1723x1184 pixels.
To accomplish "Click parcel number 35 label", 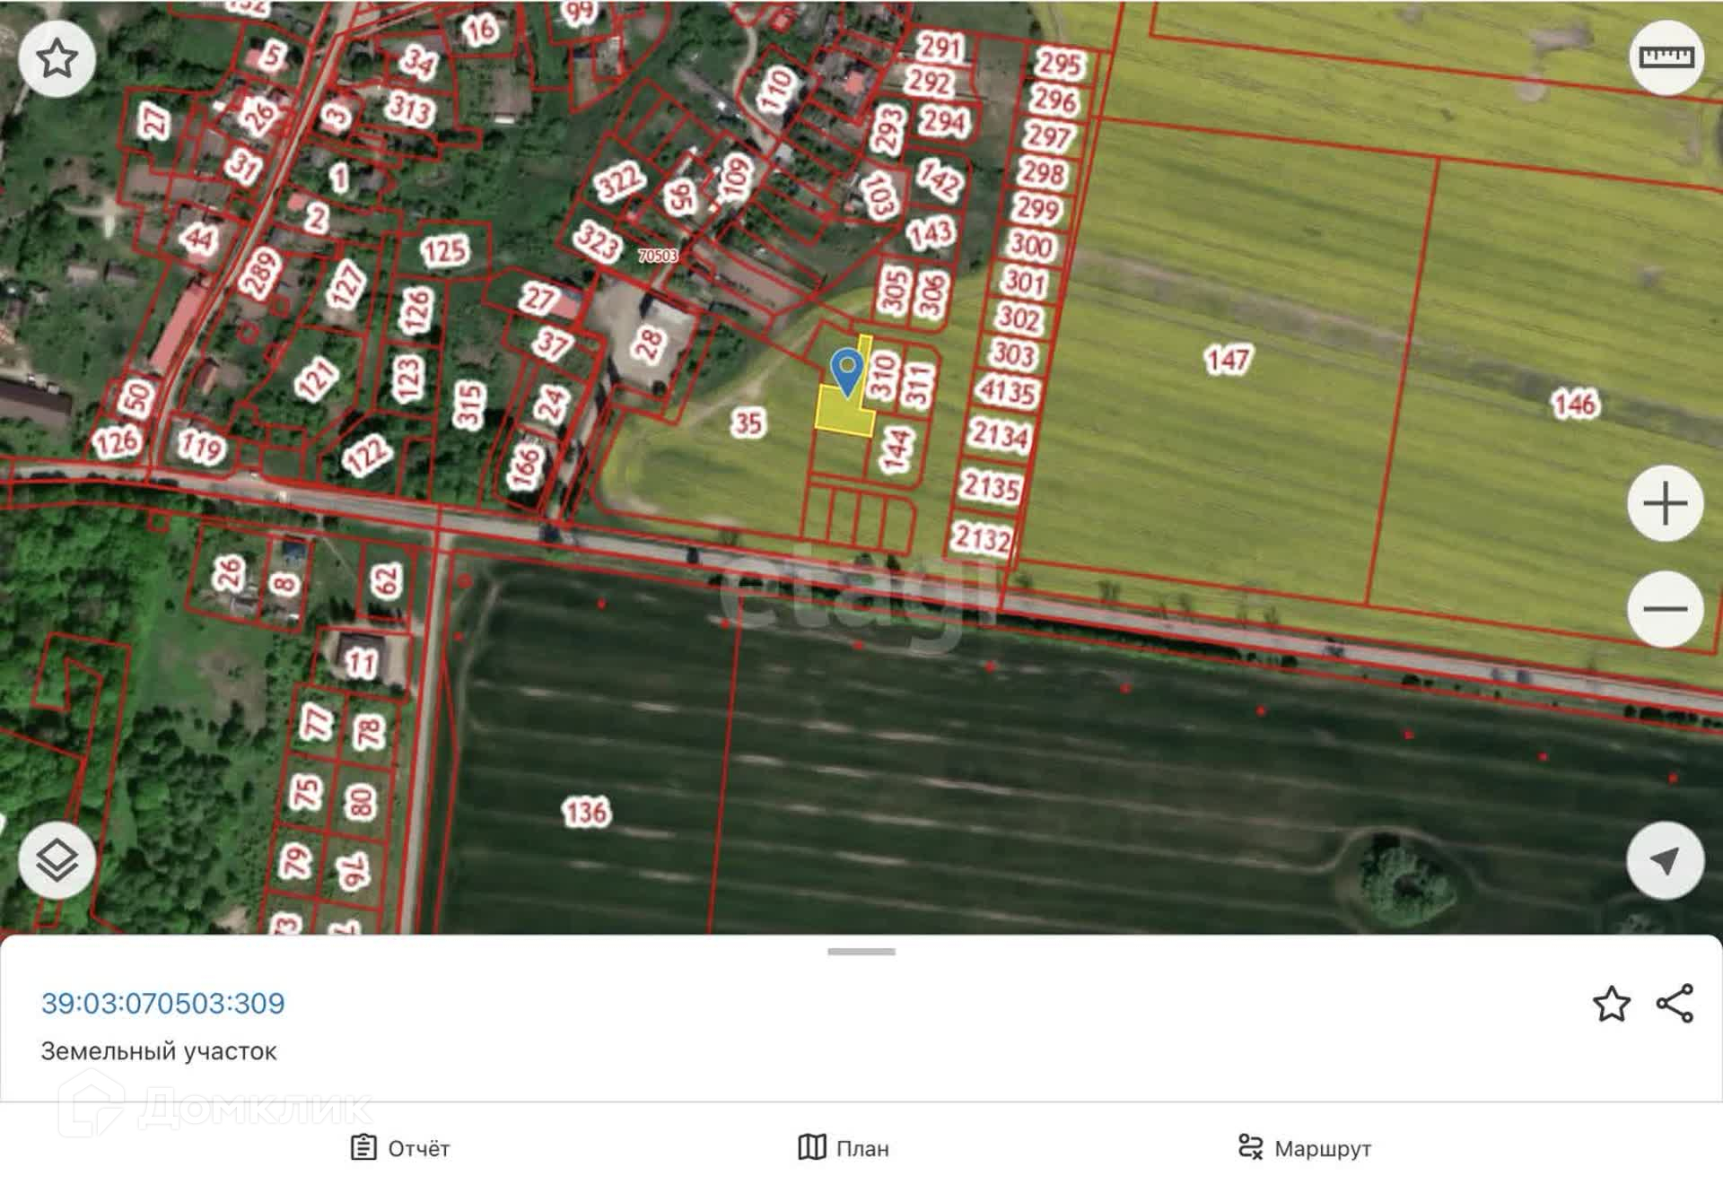I will (748, 422).
